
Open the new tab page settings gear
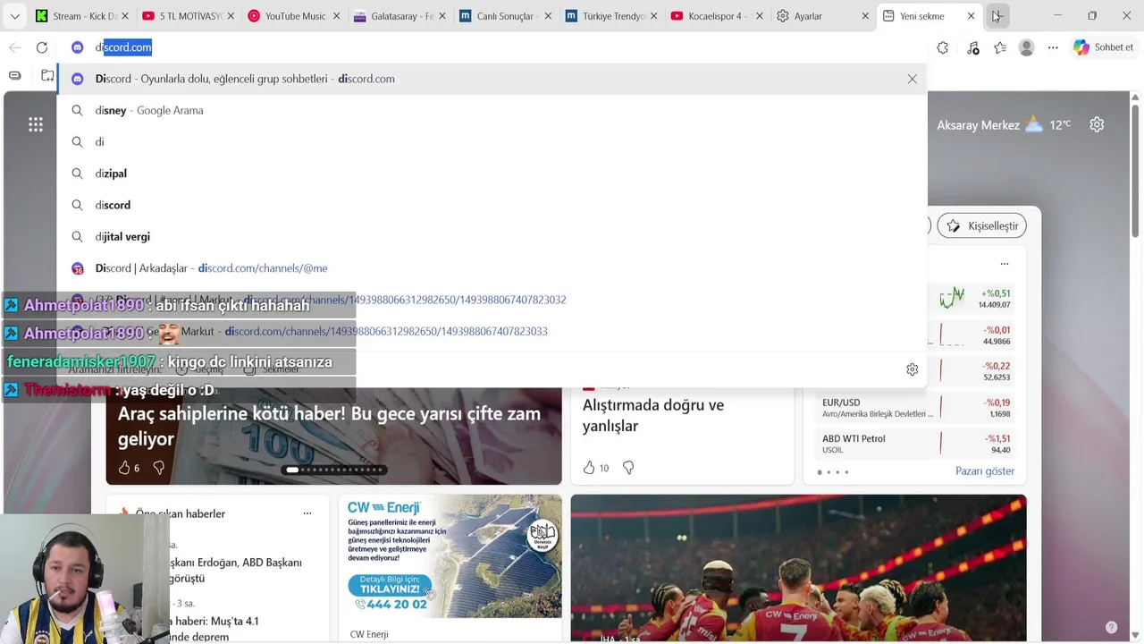(x=1097, y=125)
